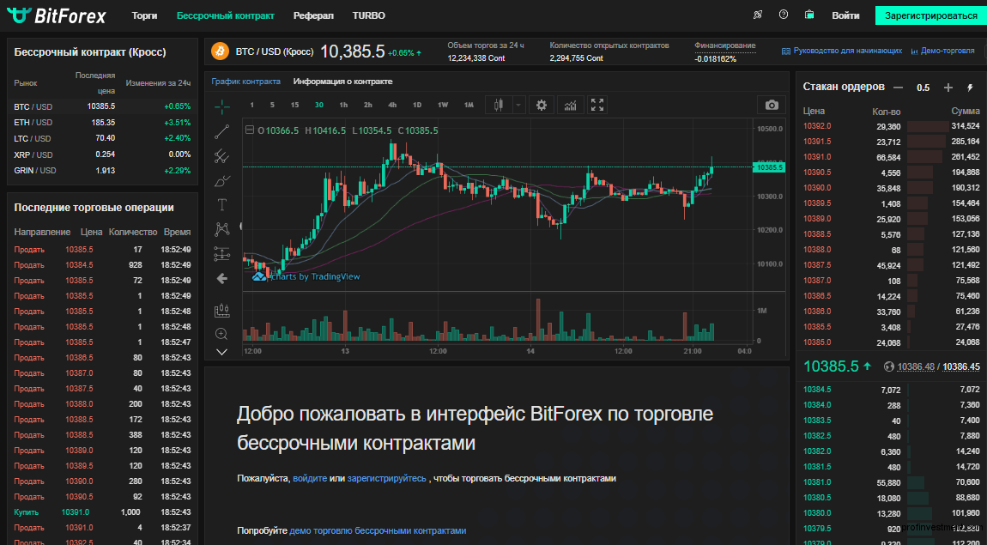Select the 15 minute interval
Screen dimensions: 987x545
294,105
